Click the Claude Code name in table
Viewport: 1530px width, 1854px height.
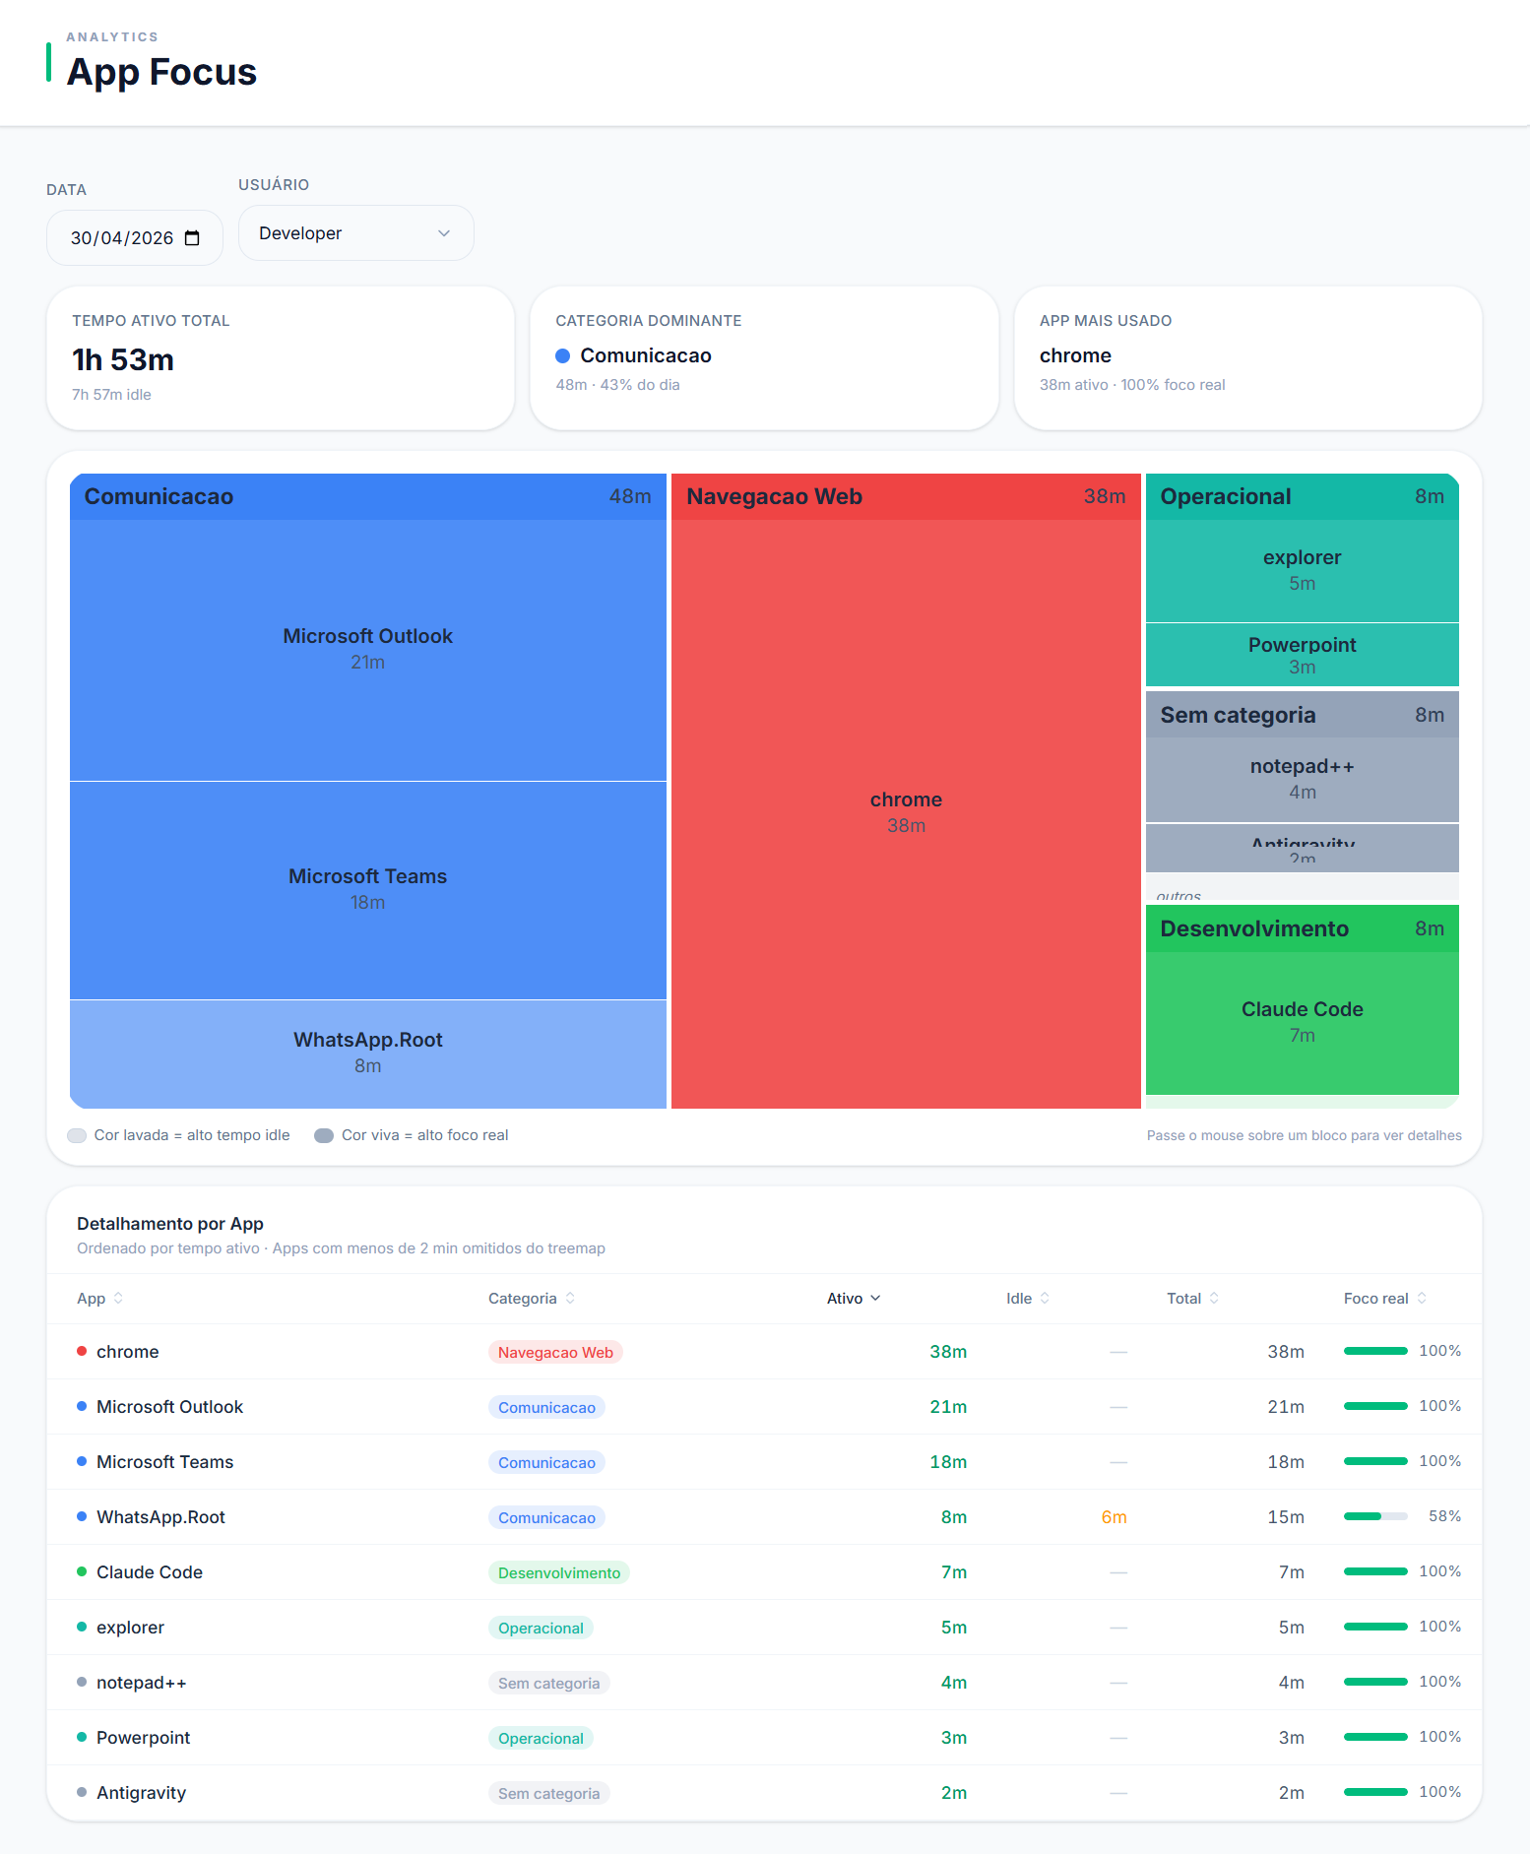[x=150, y=1572]
